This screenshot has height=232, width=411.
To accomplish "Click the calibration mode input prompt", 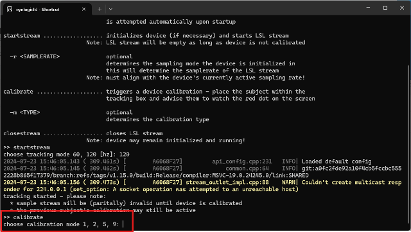I will [x=64, y=224].
